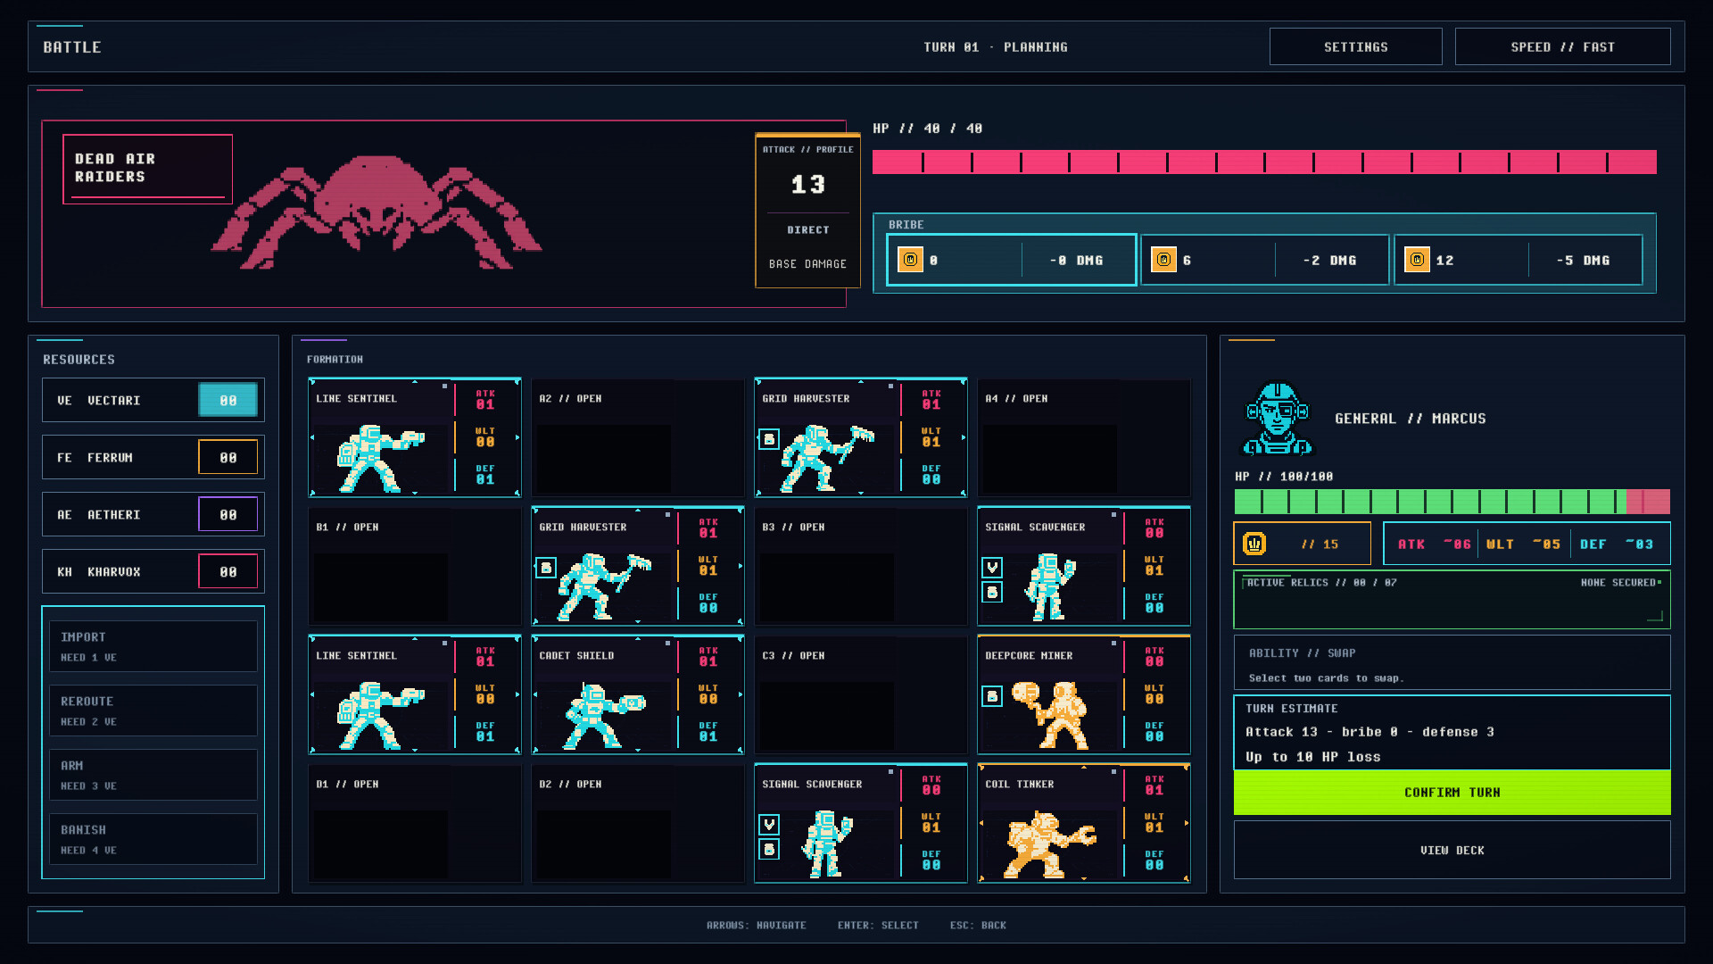Toggle the Speed // Fast setting
The width and height of the screenshot is (1713, 964).
tap(1562, 46)
